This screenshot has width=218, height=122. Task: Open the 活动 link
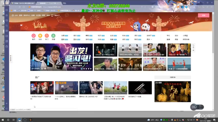176,36
